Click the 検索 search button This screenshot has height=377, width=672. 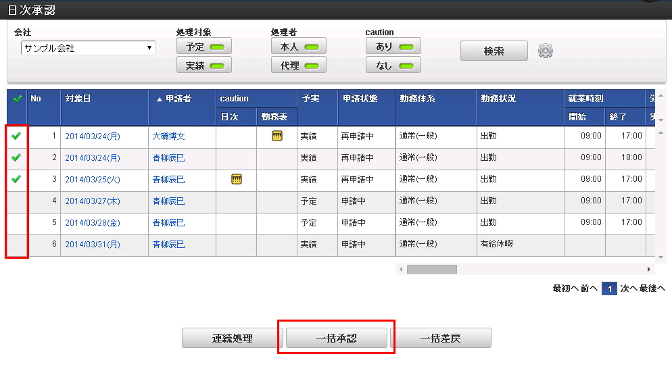click(494, 51)
